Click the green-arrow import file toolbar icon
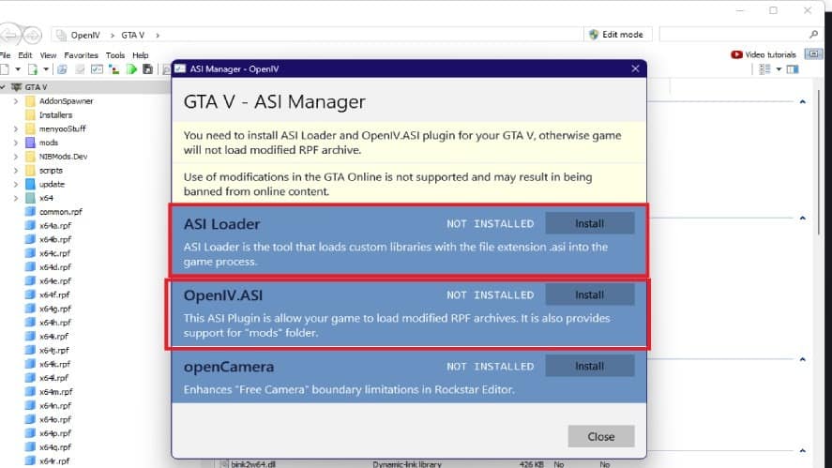The height and width of the screenshot is (468, 832). tap(33, 69)
